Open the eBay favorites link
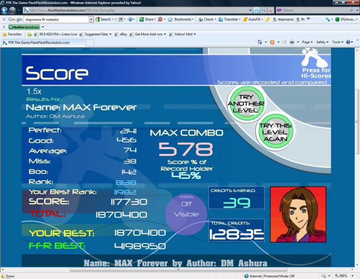Viewport: 360px width, 279px height. 121,34
